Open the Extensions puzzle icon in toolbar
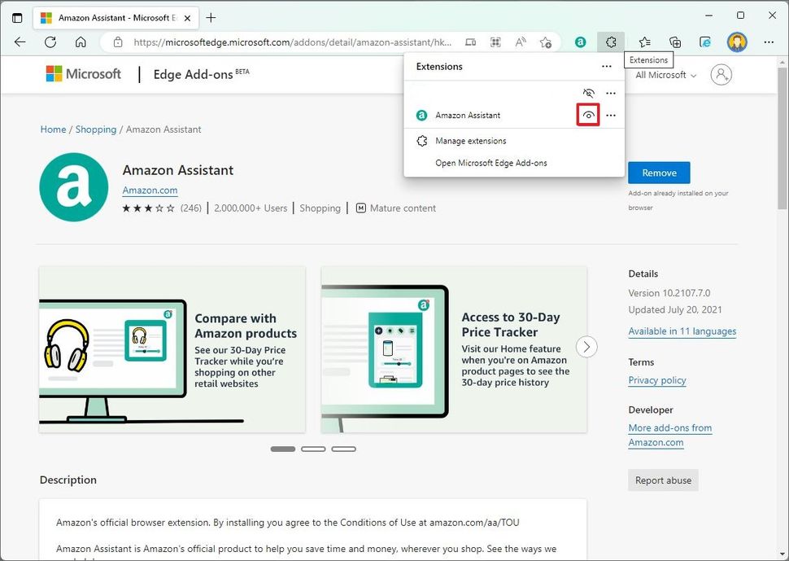The width and height of the screenshot is (789, 561). [x=610, y=42]
